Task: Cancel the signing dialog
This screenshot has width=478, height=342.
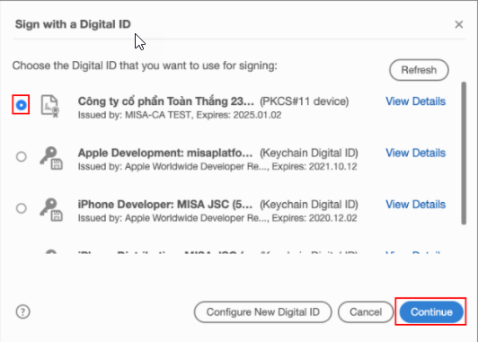Action: (366, 311)
